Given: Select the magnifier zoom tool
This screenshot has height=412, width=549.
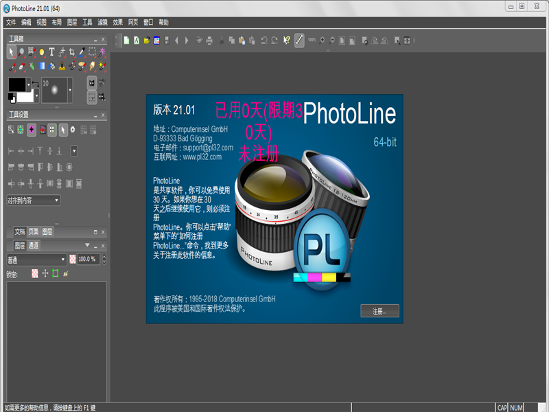Looking at the screenshot, I should [x=21, y=52].
